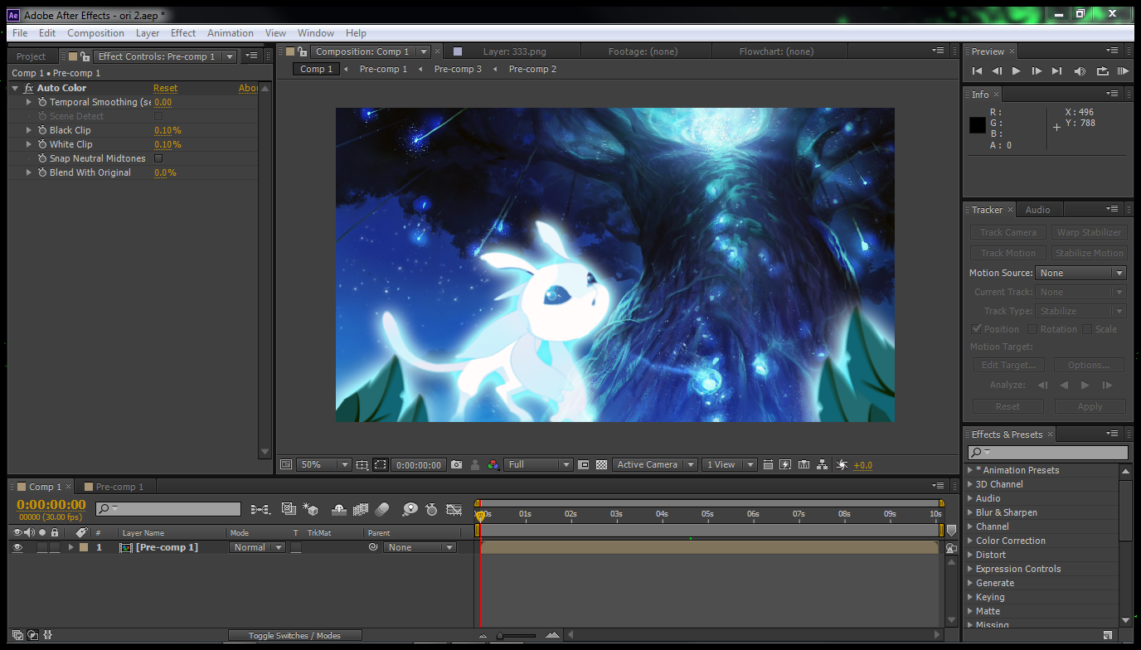Click the Loop icon in Preview panel
Viewport: 1141px width, 650px height.
coord(1102,71)
